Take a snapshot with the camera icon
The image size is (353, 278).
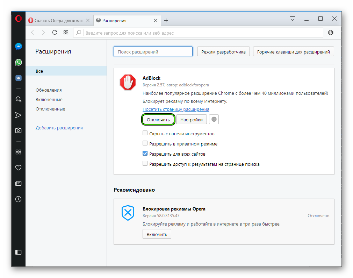click(19, 130)
